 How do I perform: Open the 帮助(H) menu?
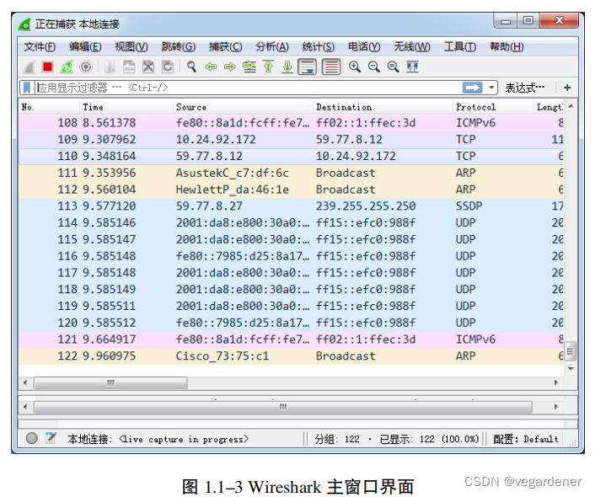pos(507,46)
